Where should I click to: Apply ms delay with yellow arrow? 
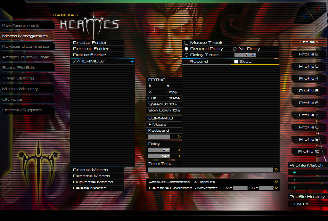coord(179,150)
